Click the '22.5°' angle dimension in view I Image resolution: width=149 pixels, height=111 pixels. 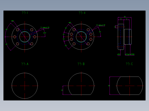coord(45,33)
